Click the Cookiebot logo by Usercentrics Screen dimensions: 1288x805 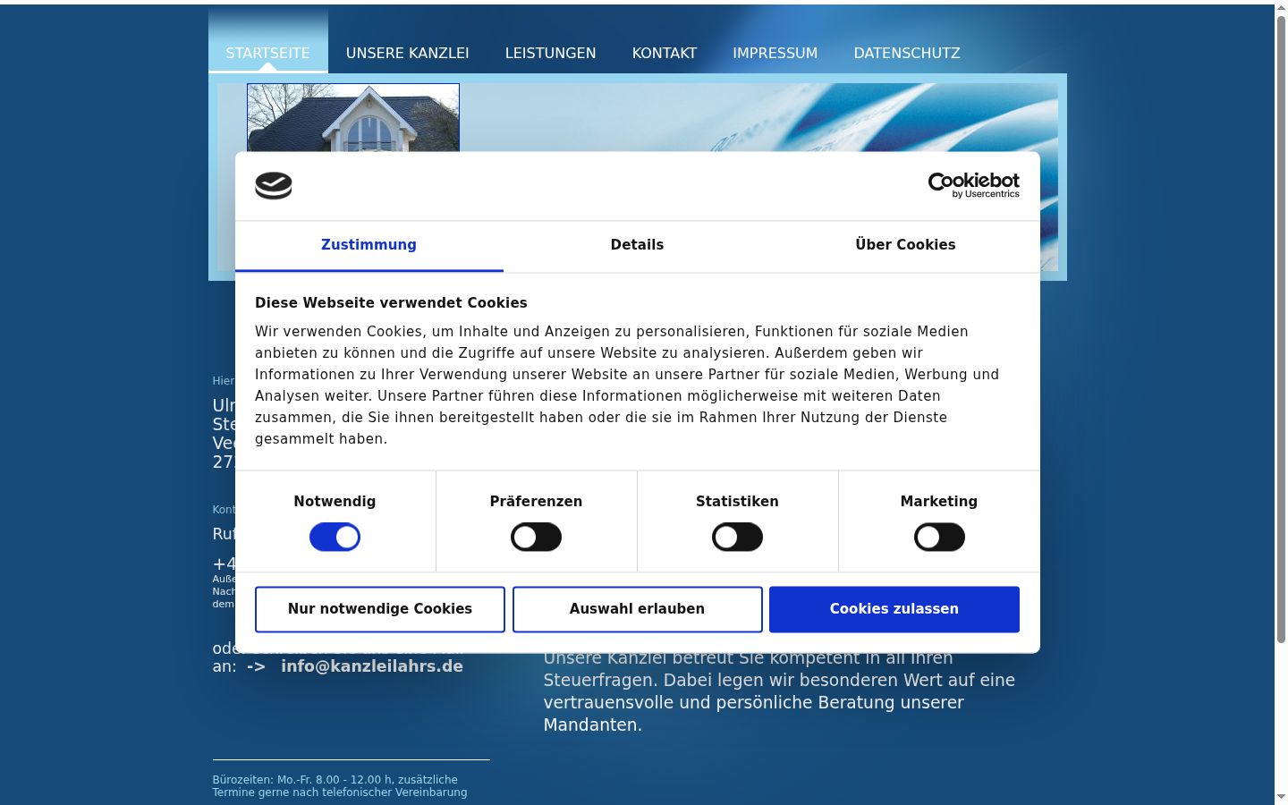pos(973,185)
